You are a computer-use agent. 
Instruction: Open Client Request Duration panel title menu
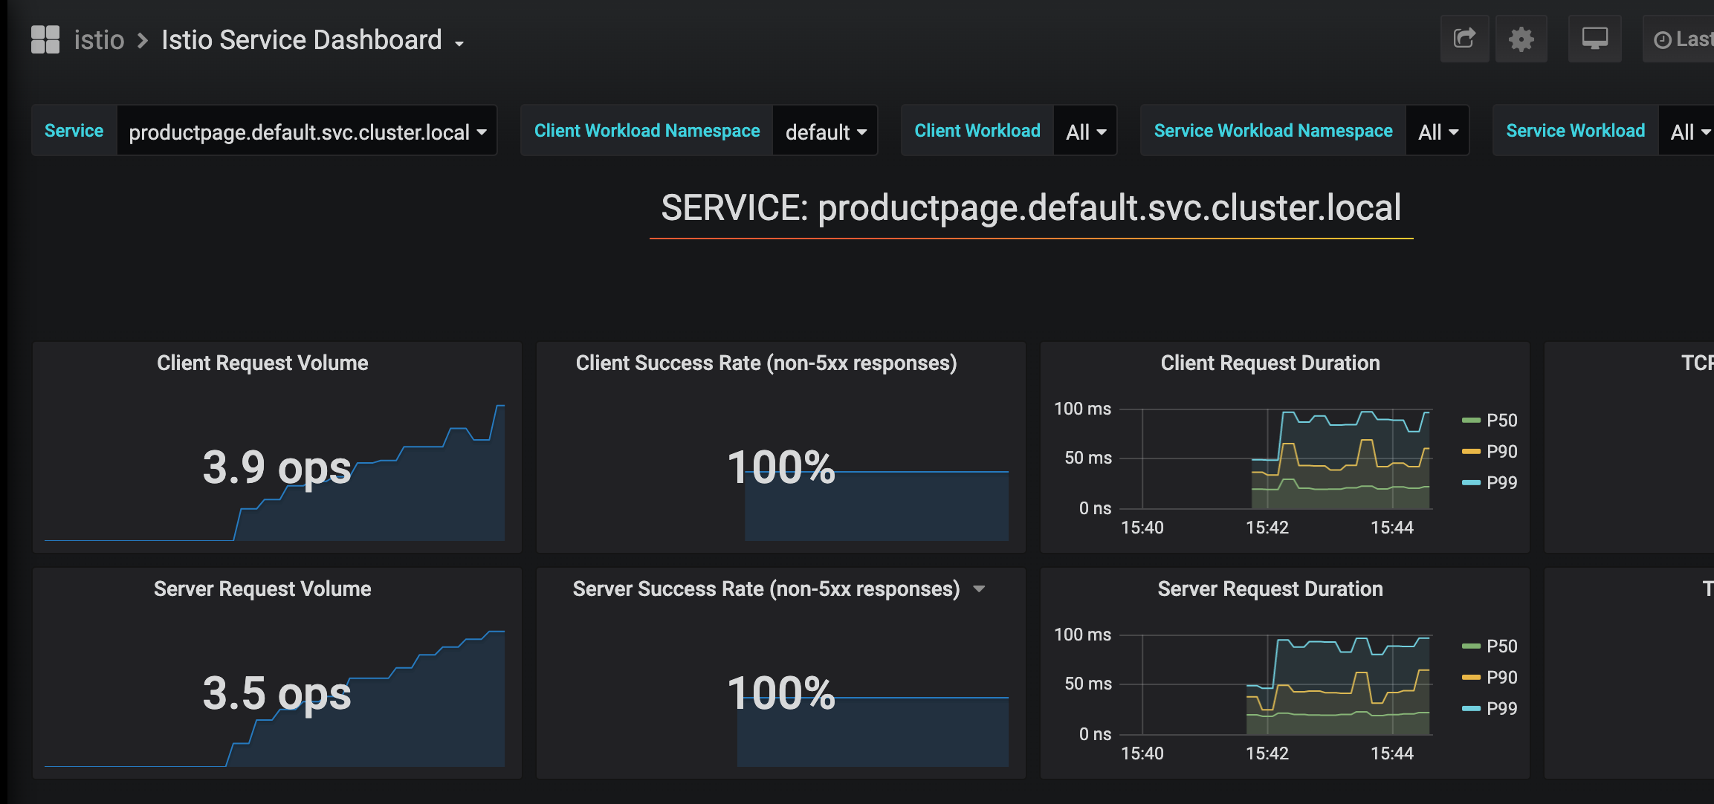click(x=1270, y=363)
